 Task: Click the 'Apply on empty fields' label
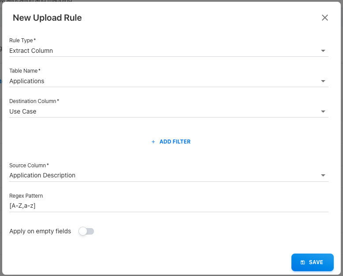(40, 231)
